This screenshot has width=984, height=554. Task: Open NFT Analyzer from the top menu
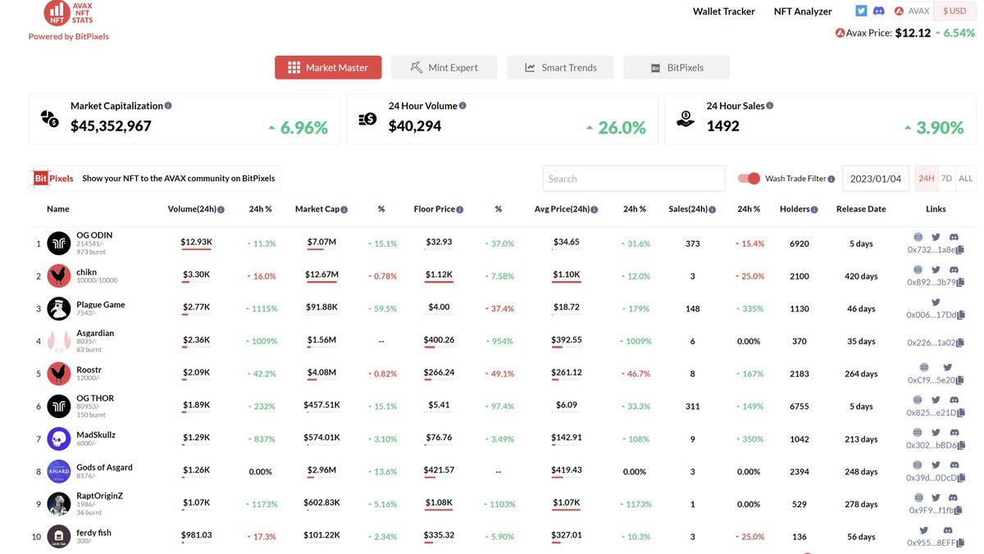[x=803, y=11]
